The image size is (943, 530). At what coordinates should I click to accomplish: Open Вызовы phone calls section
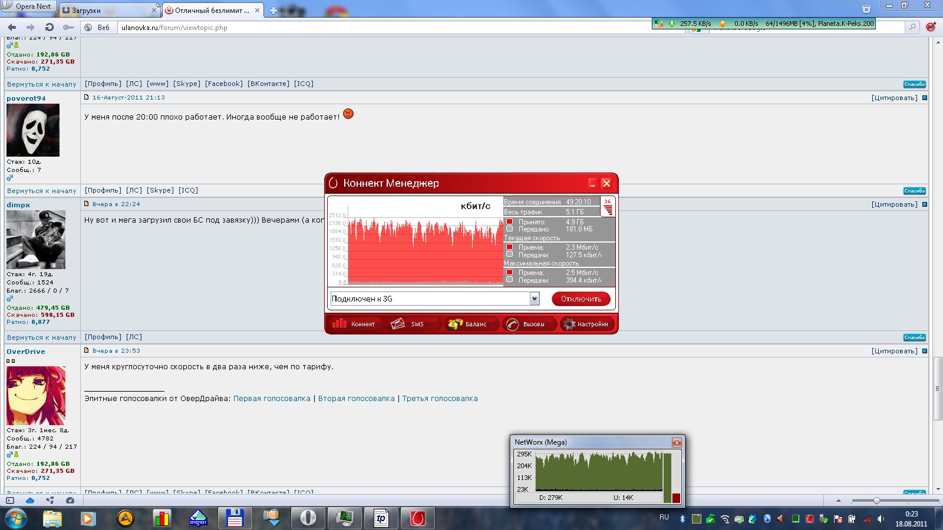(x=526, y=324)
